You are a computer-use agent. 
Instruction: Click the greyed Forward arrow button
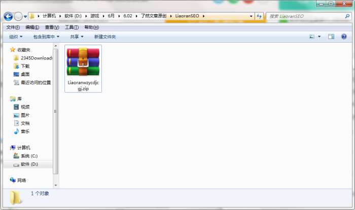pos(18,16)
